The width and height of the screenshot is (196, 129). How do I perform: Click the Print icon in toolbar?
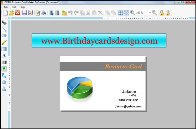[x=44, y=13]
